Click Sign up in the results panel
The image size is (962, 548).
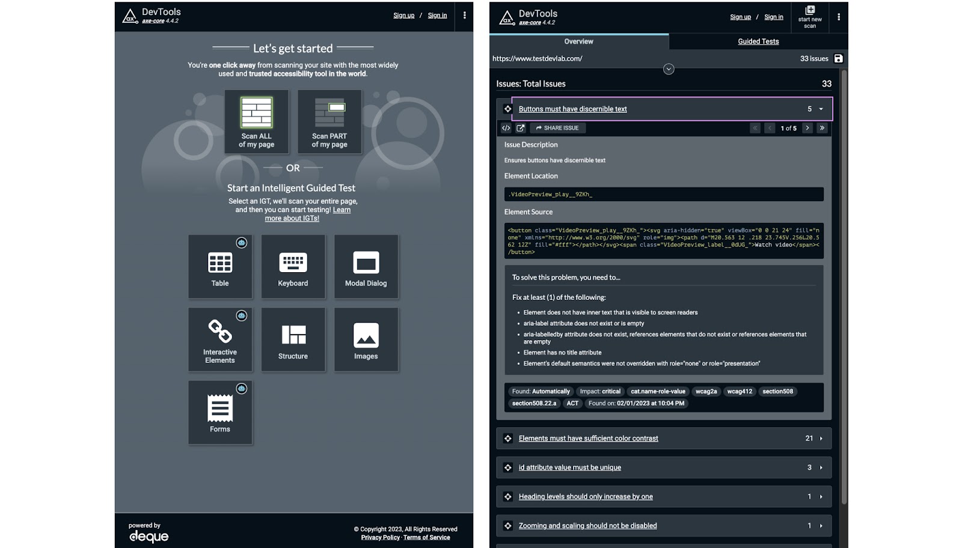[741, 17]
